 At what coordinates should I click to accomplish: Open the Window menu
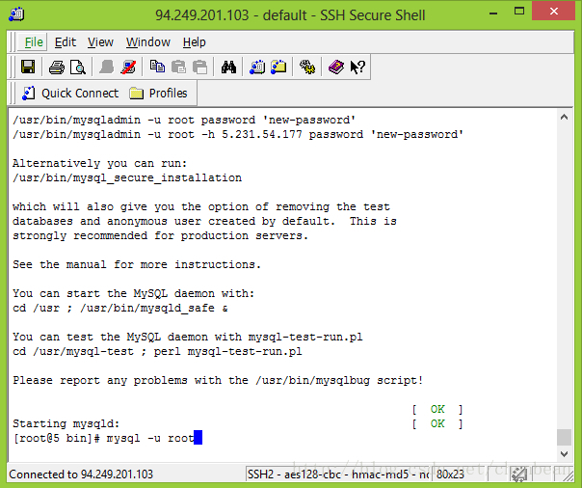pyautogui.click(x=148, y=42)
